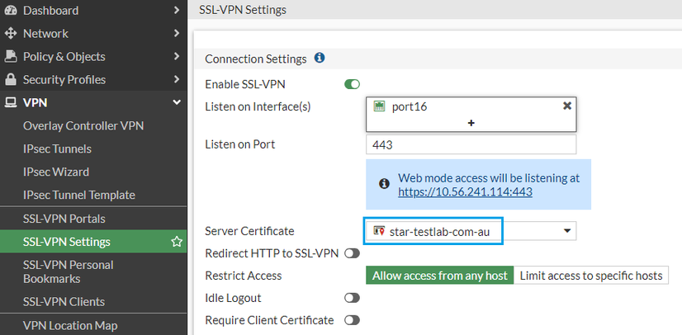Expand the Dashboard submenu arrow
This screenshot has width=682, height=335.
point(177,11)
